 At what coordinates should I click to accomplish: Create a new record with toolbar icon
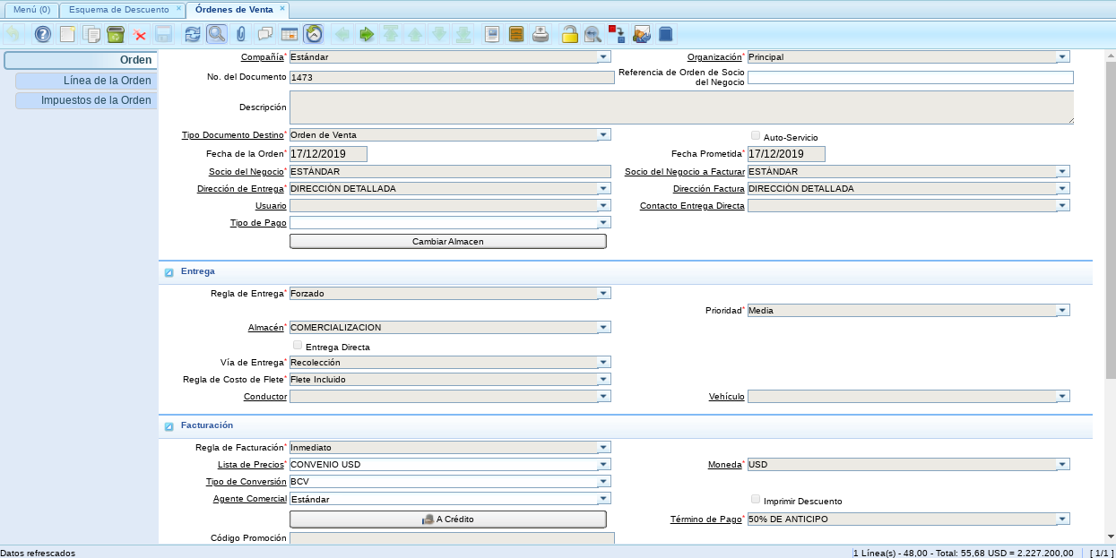[x=68, y=34]
